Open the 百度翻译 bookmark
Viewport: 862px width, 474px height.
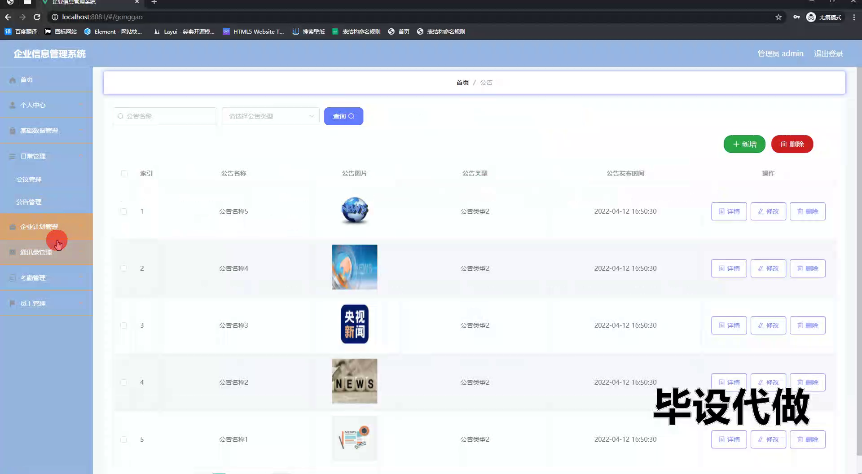click(x=21, y=31)
